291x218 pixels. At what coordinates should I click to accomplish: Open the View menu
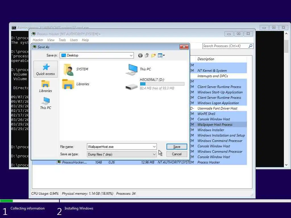[51, 40]
